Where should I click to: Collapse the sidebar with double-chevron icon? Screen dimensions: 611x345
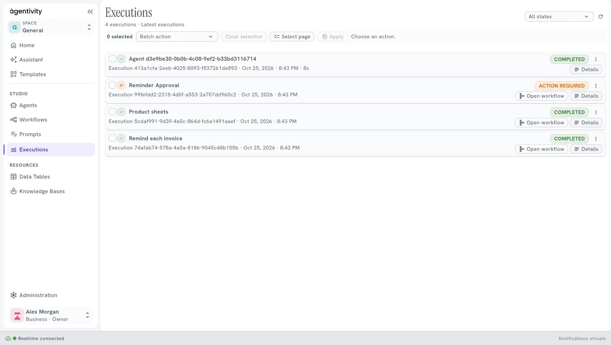90,11
